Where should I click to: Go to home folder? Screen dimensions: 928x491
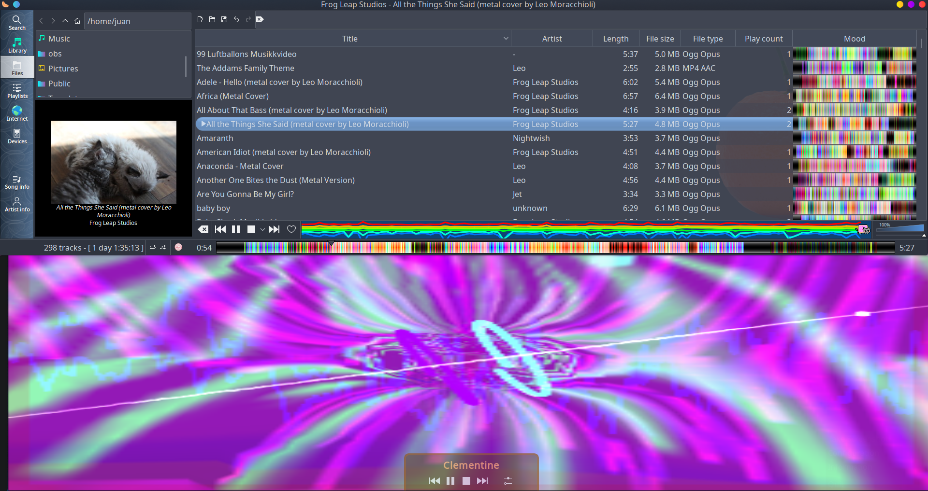point(77,21)
